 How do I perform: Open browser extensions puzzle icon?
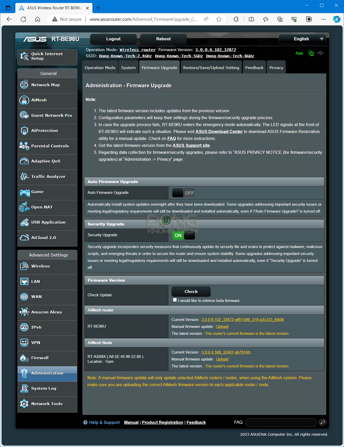(236, 19)
